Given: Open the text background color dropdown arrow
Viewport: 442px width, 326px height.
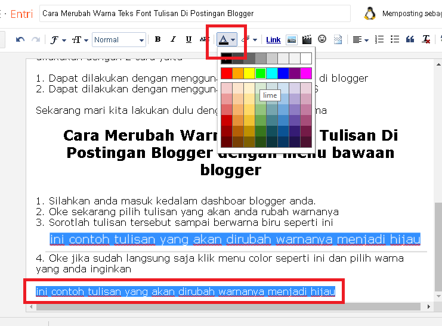Looking at the screenshot, I should pyautogui.click(x=255, y=40).
